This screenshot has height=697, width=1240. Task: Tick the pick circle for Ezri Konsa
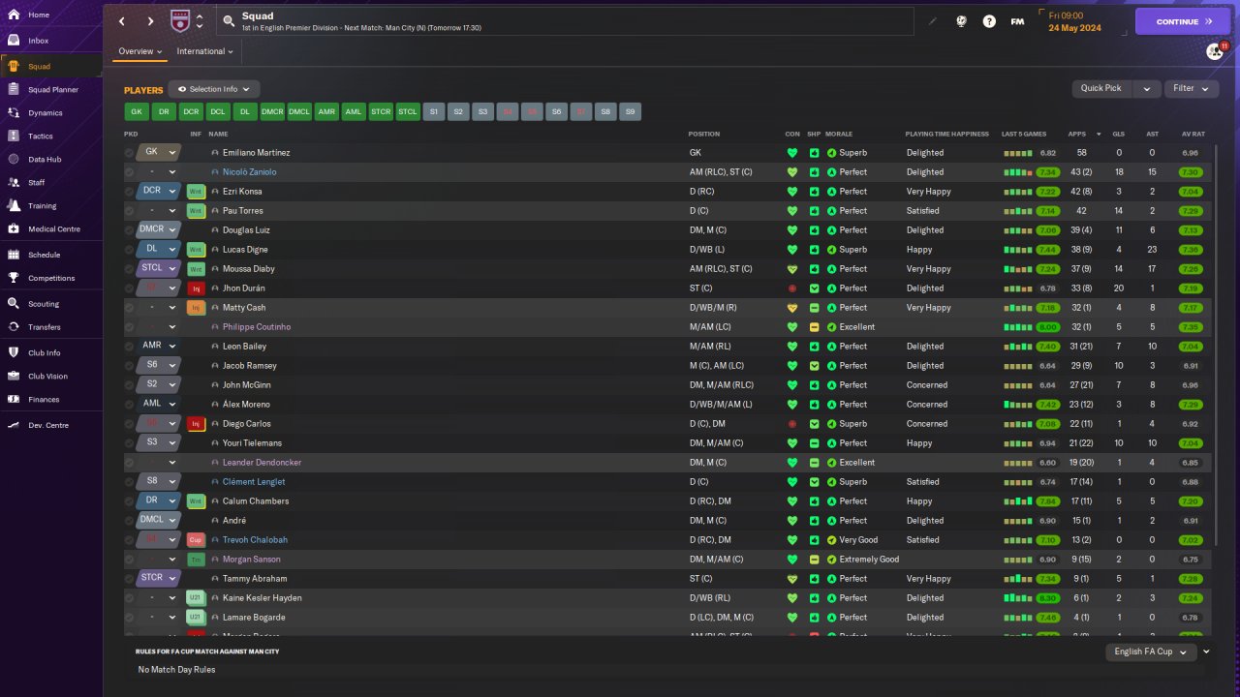tap(129, 192)
